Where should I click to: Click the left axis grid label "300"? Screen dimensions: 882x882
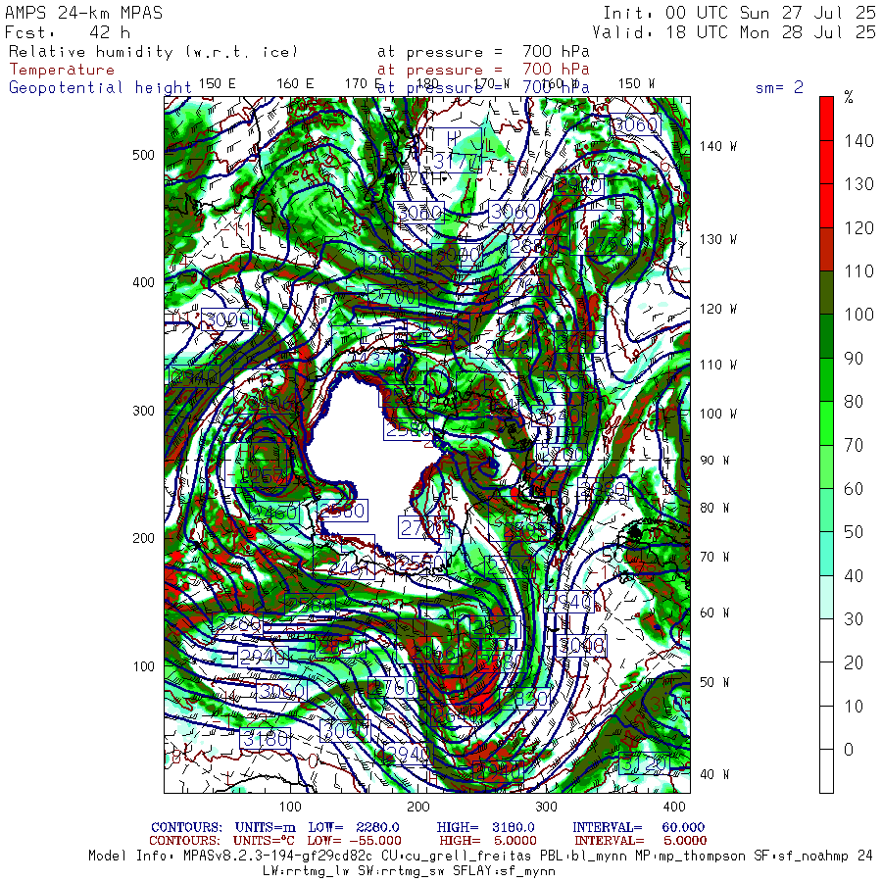tap(143, 411)
